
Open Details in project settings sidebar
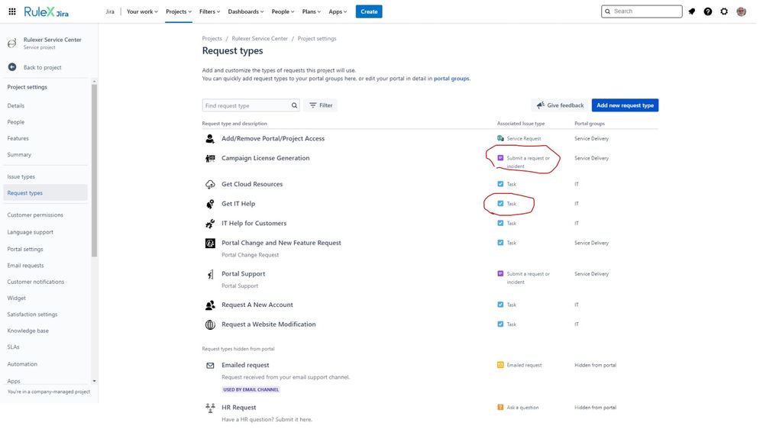[x=16, y=105]
